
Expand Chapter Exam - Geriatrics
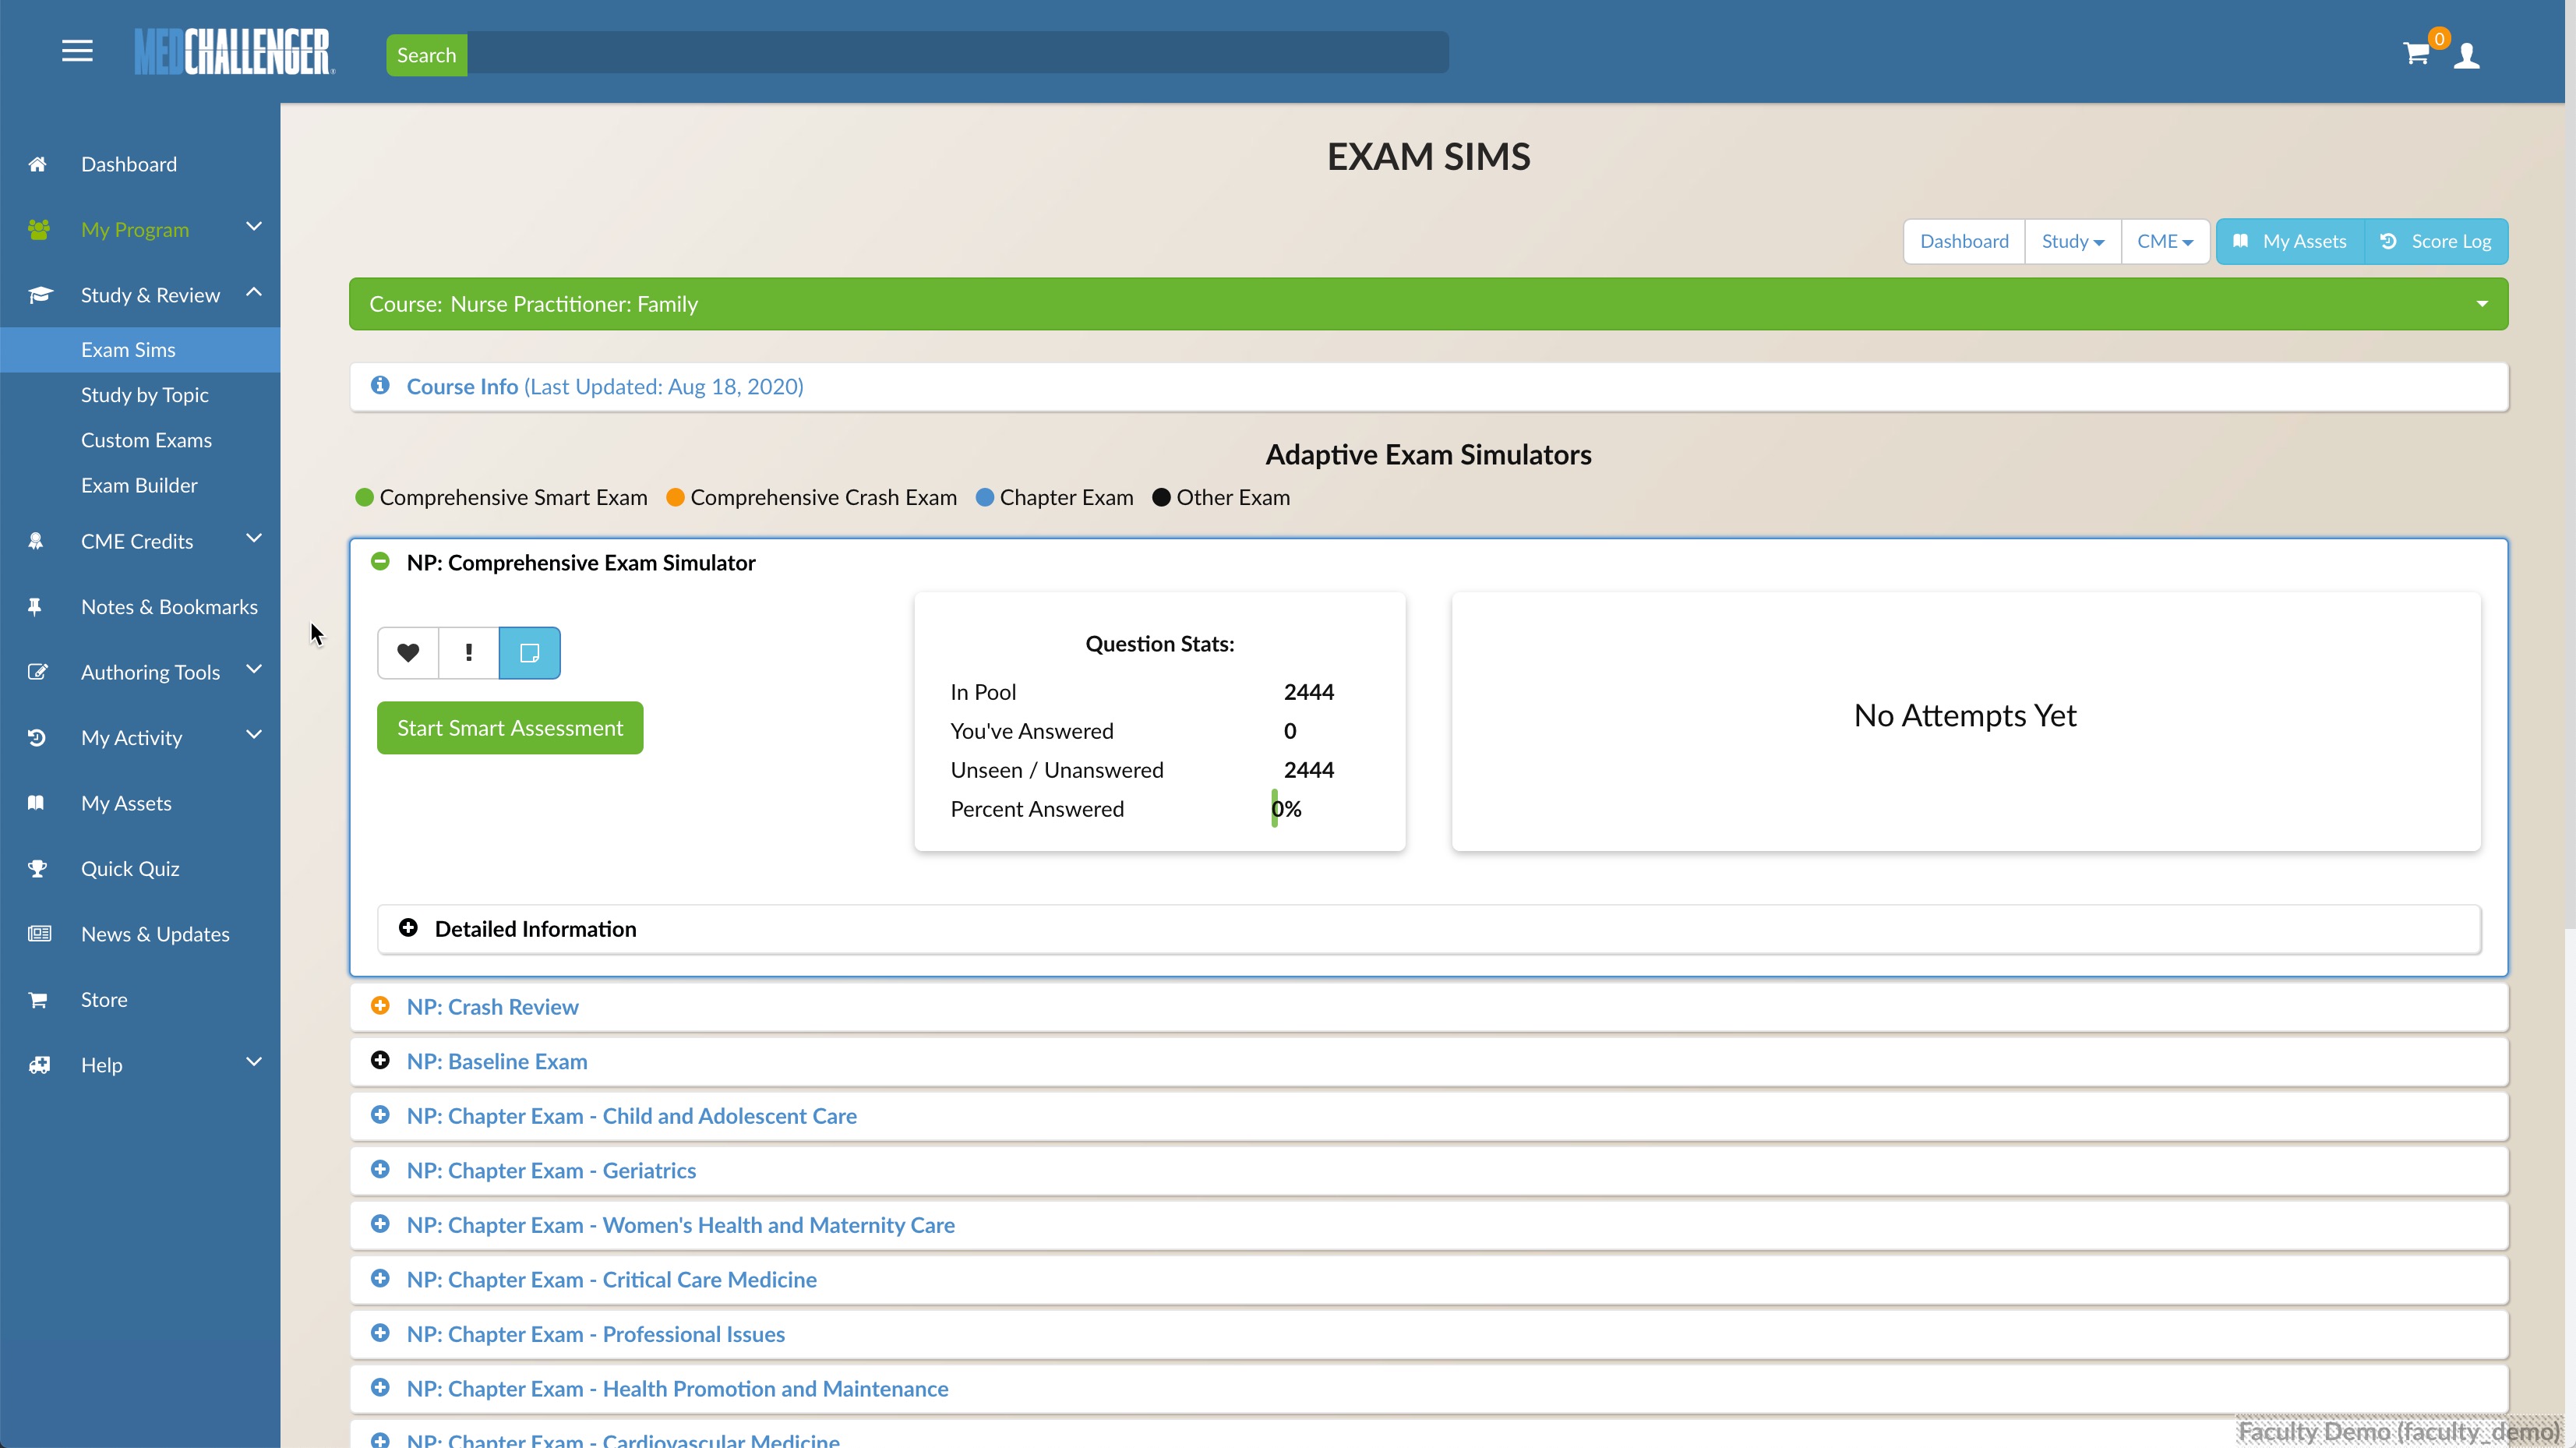380,1170
